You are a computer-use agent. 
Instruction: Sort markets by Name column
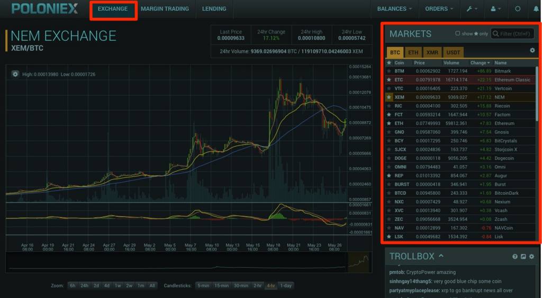[x=501, y=62]
